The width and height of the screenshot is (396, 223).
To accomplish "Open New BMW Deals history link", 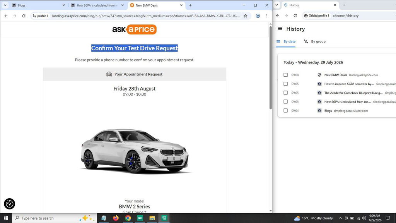I will (336, 75).
